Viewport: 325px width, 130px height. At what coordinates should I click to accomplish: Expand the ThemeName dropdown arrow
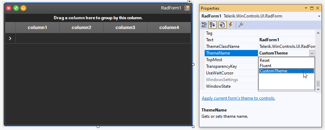(x=312, y=53)
